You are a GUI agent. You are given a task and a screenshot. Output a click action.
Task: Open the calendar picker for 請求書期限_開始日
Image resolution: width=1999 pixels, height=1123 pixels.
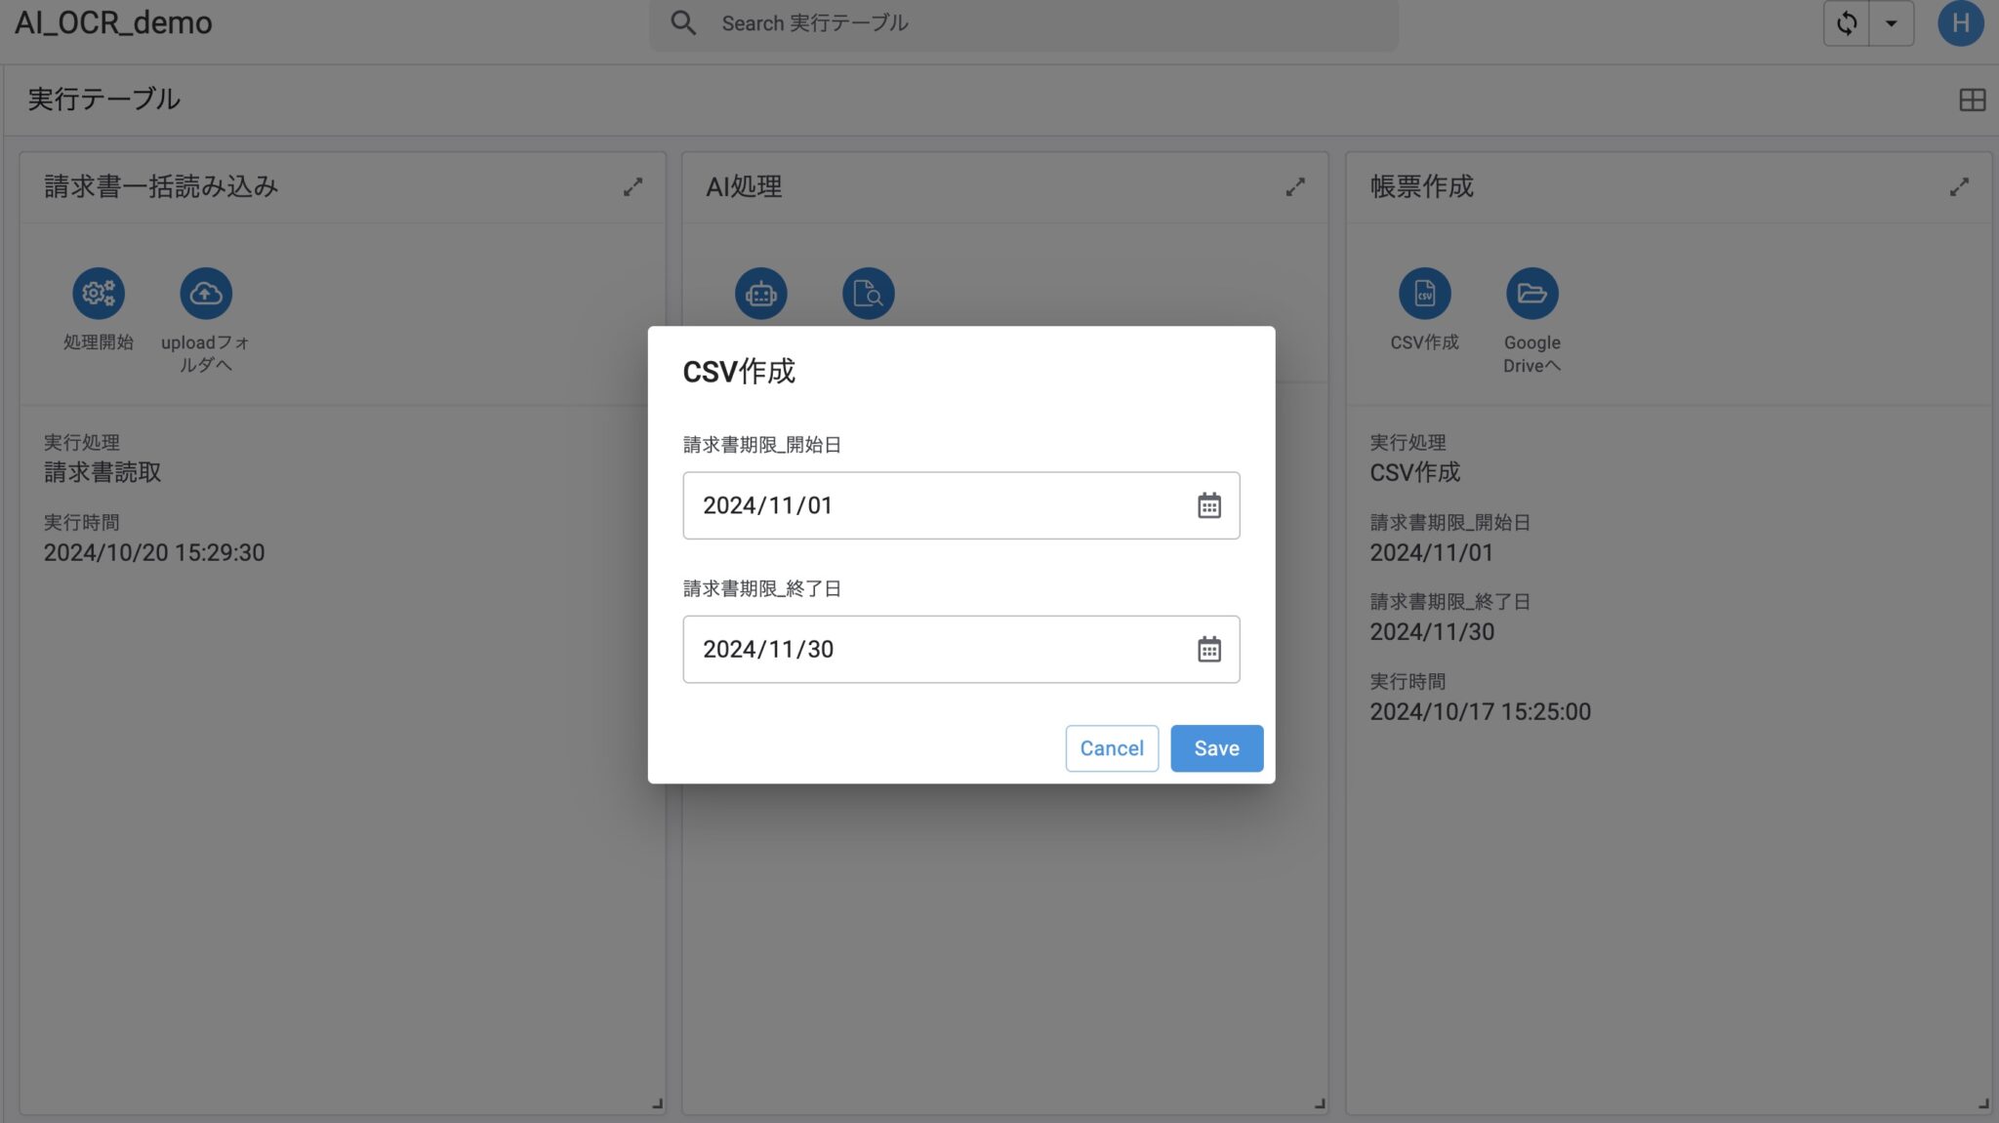1209,505
